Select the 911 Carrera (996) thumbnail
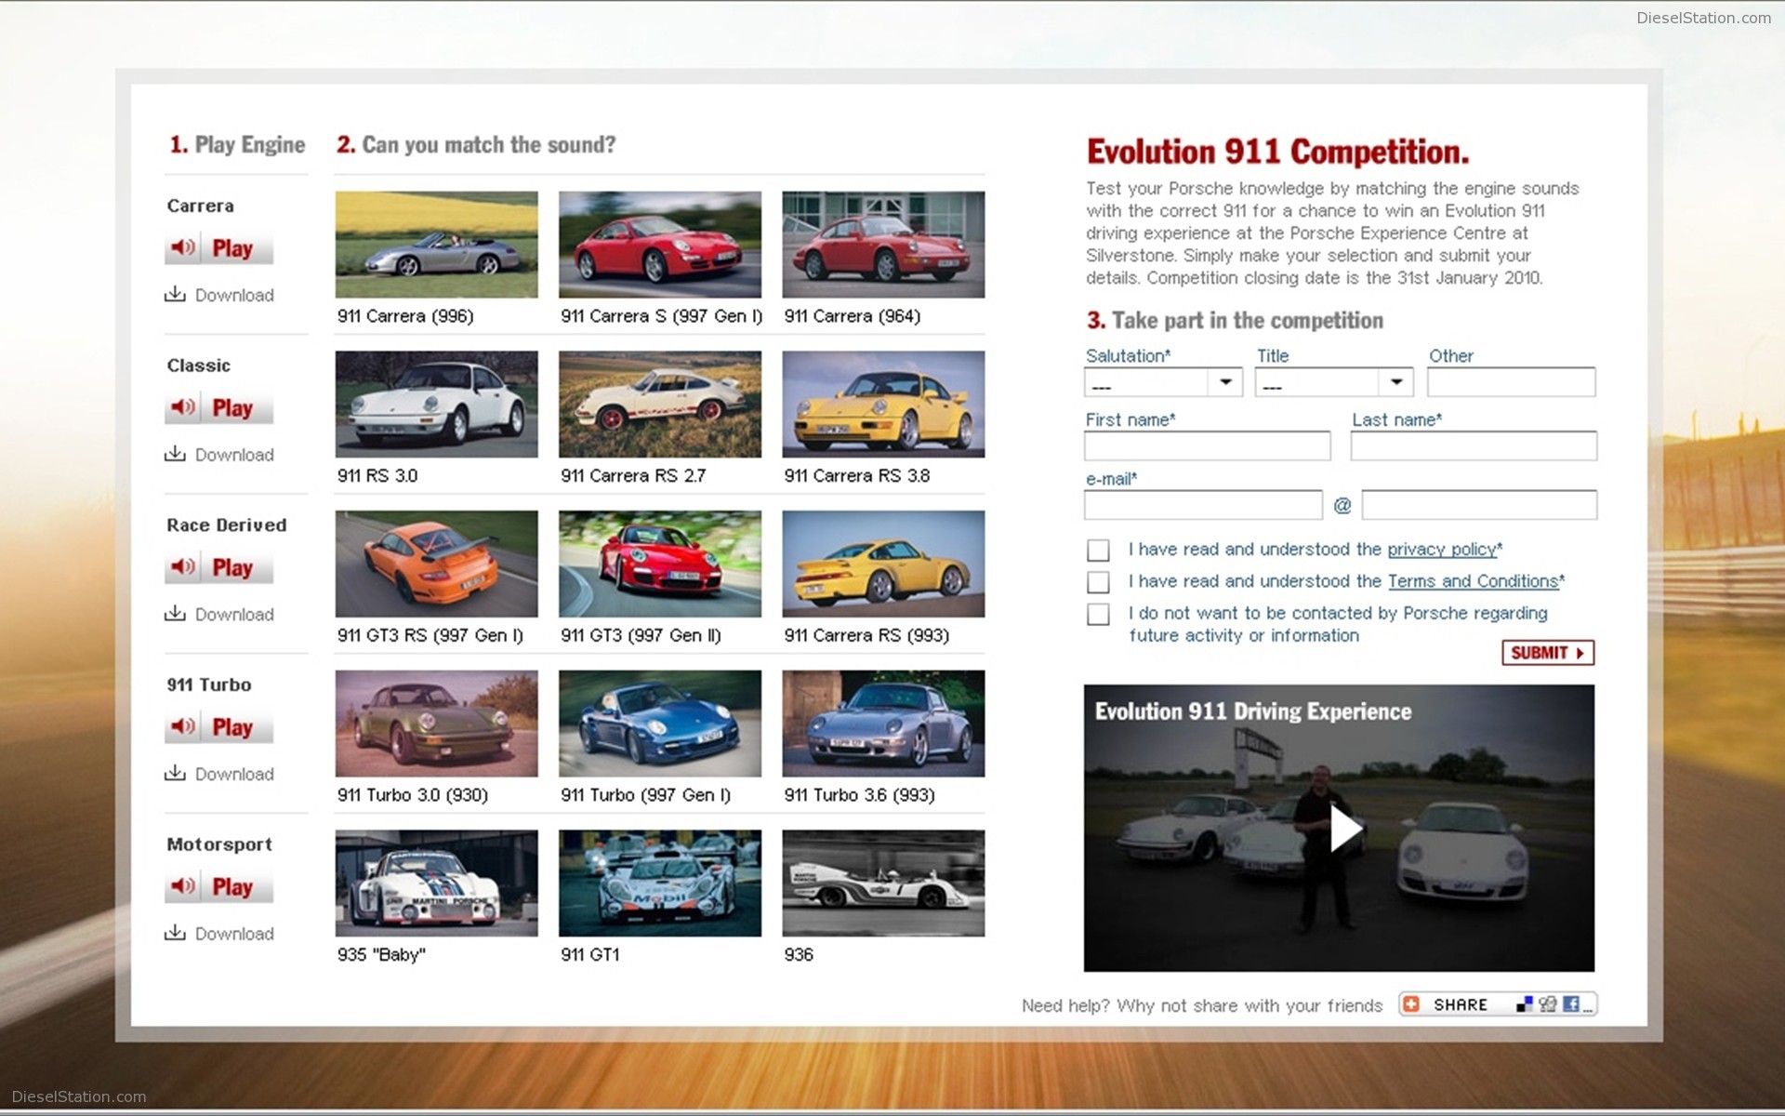This screenshot has height=1116, width=1785. [x=437, y=245]
